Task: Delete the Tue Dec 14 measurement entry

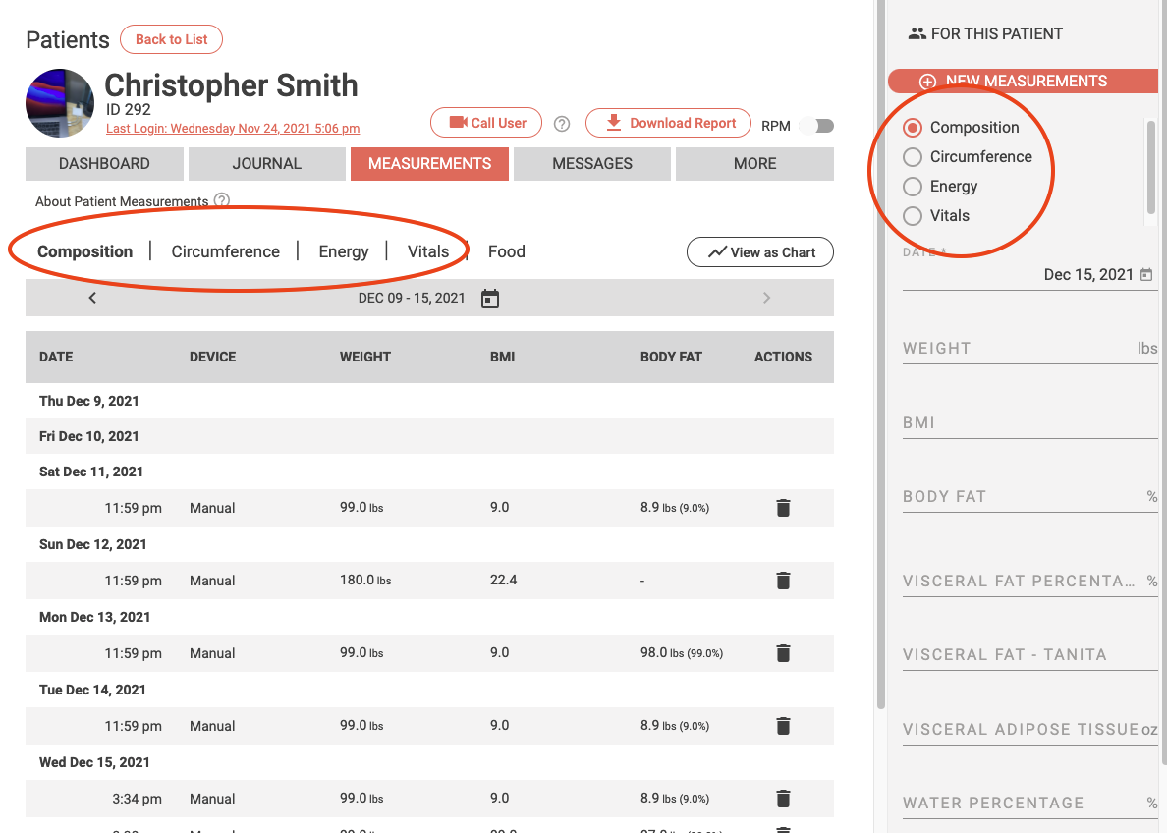Action: coord(783,726)
